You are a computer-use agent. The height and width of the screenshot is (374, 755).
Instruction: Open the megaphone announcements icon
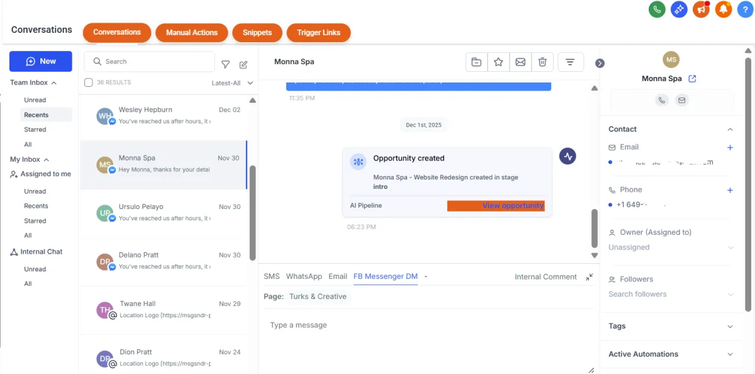coord(701,9)
